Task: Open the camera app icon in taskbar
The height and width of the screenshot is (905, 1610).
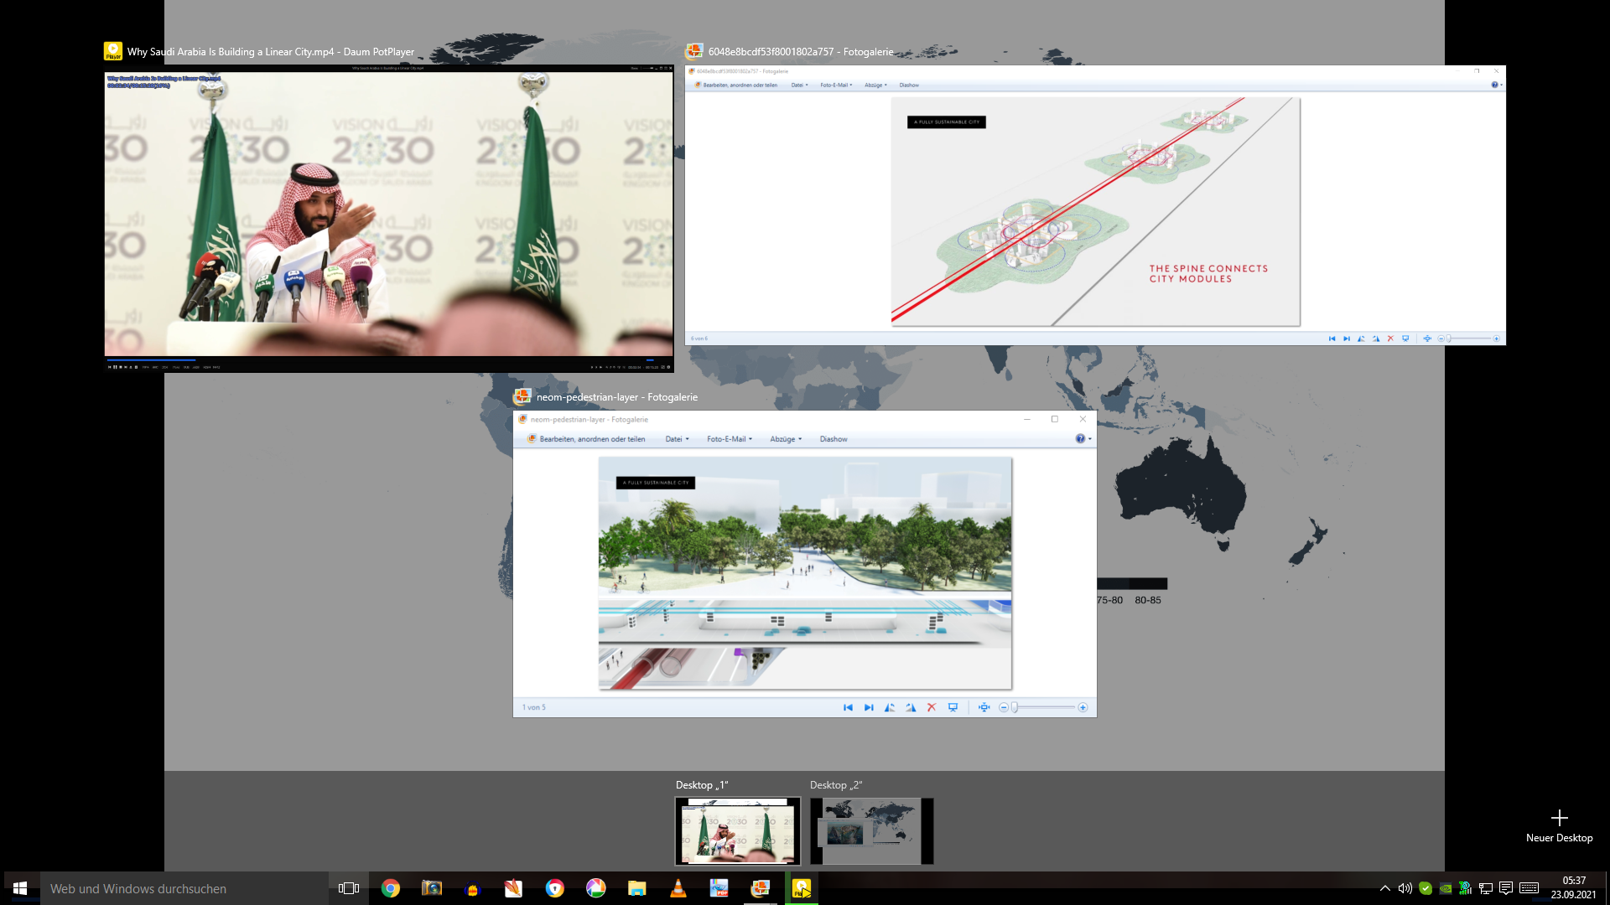Action: pyautogui.click(x=432, y=888)
